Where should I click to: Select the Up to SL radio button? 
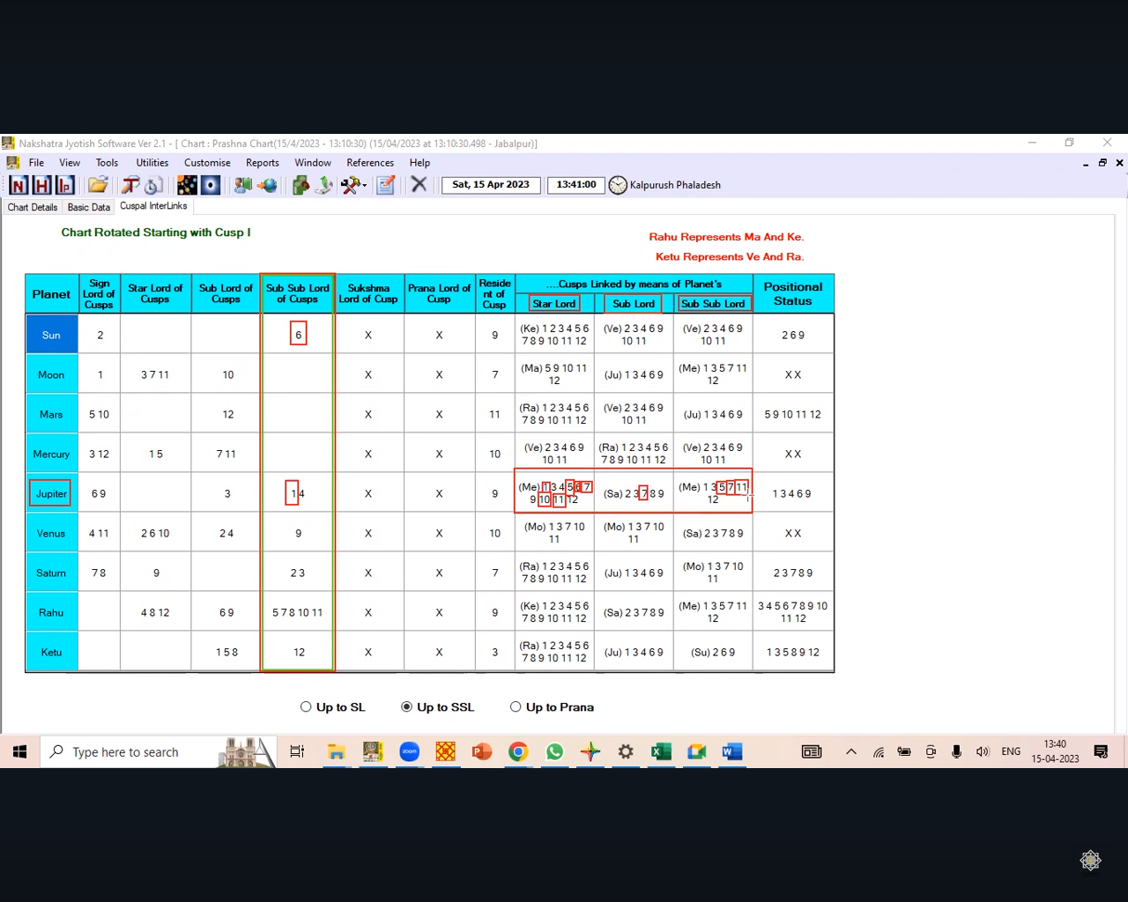[x=306, y=706]
